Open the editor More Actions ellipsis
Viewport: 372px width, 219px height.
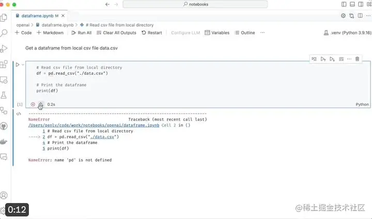[368, 15]
